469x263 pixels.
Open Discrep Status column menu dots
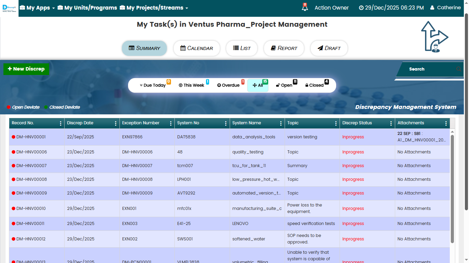click(391, 123)
